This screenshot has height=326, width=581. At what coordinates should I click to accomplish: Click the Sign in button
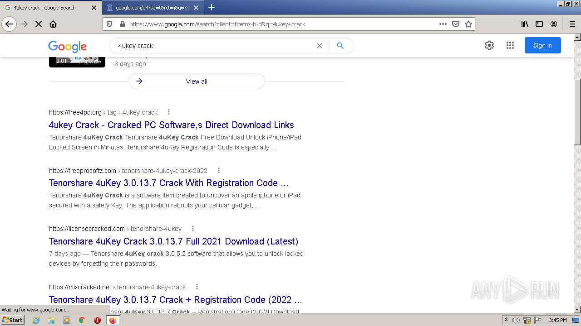(542, 45)
